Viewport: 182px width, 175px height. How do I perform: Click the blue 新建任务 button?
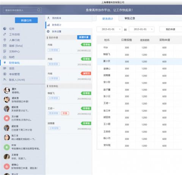26,20
